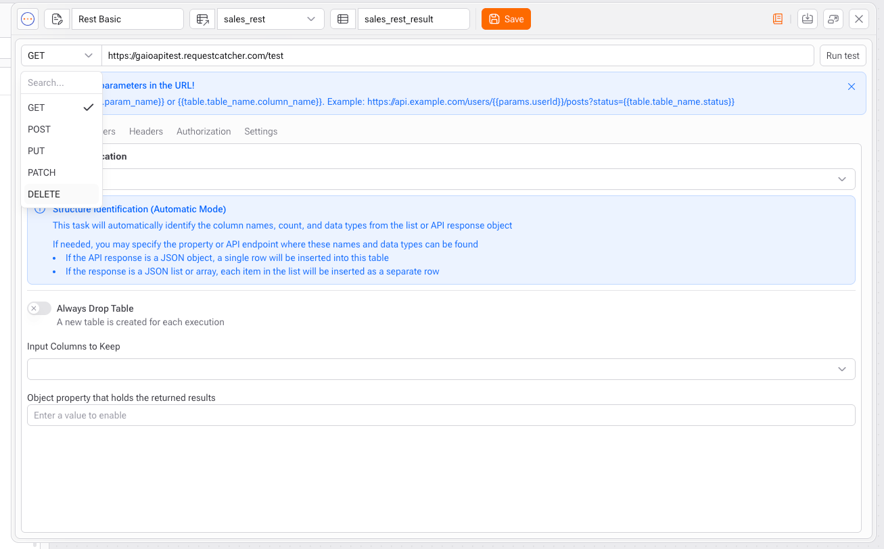Click the download icon in top toolbar
Image resolution: width=884 pixels, height=549 pixels.
807,19
